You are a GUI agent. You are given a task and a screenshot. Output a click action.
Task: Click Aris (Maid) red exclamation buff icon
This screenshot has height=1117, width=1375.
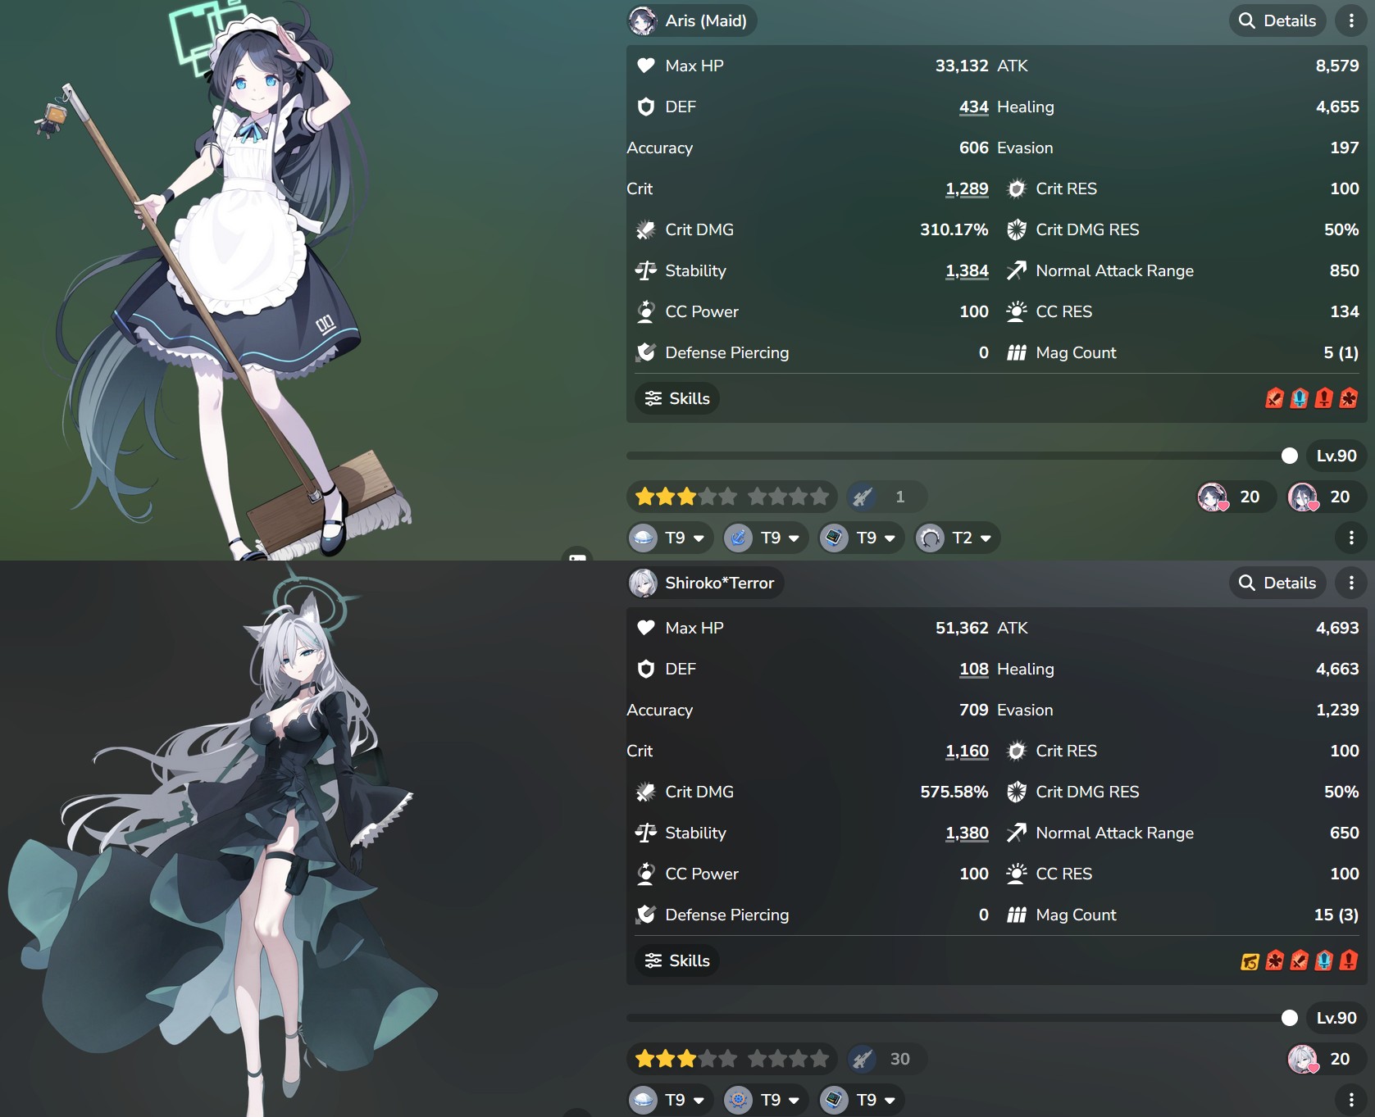click(1323, 398)
